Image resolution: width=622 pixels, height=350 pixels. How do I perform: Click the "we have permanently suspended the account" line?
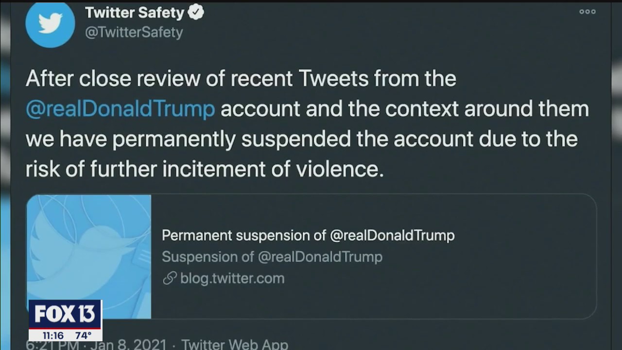(x=301, y=139)
